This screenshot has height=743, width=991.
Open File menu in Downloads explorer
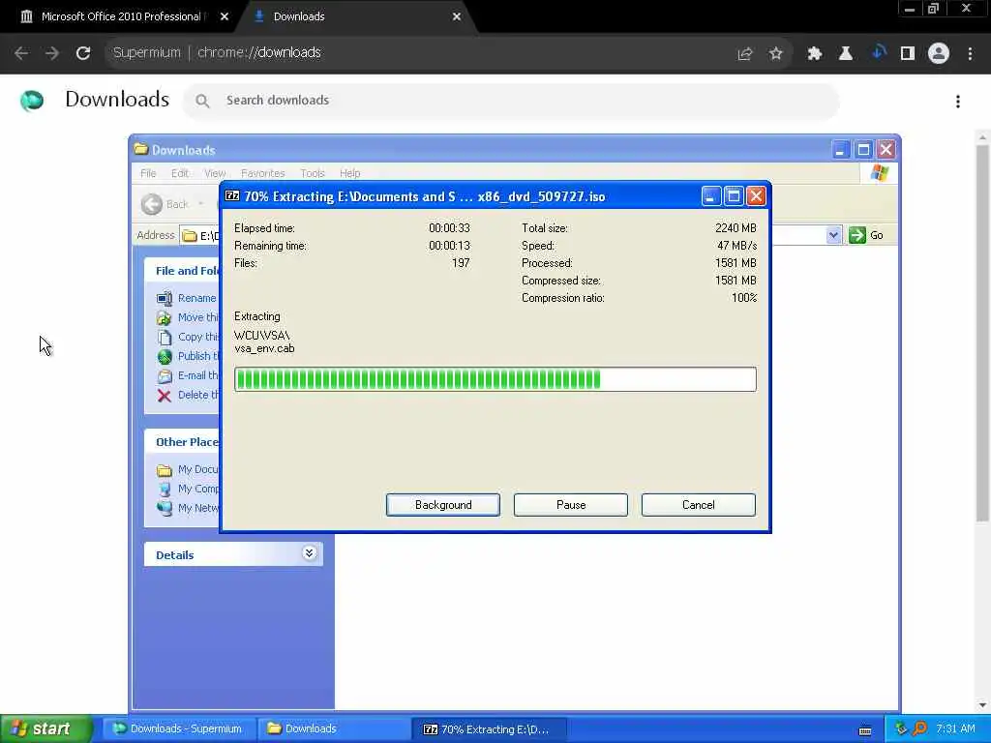coord(148,173)
